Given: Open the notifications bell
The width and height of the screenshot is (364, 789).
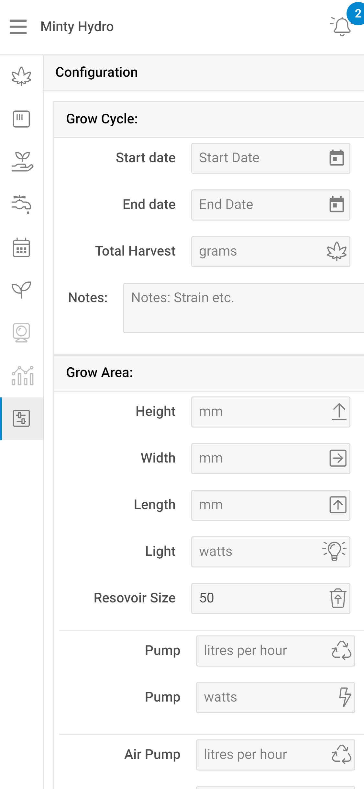Looking at the screenshot, I should tap(342, 27).
